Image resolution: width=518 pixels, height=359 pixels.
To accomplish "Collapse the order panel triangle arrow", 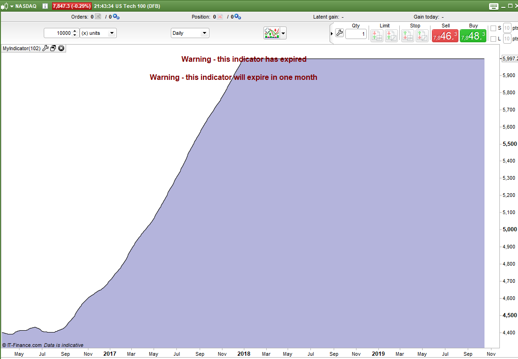I will [x=332, y=33].
